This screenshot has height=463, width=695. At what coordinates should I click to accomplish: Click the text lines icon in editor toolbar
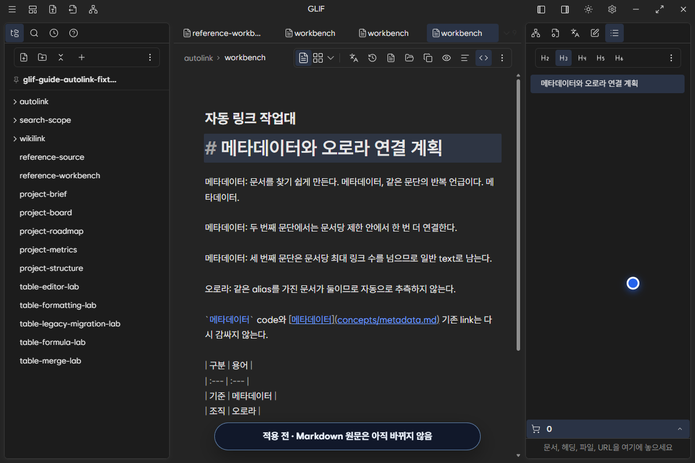tap(464, 58)
